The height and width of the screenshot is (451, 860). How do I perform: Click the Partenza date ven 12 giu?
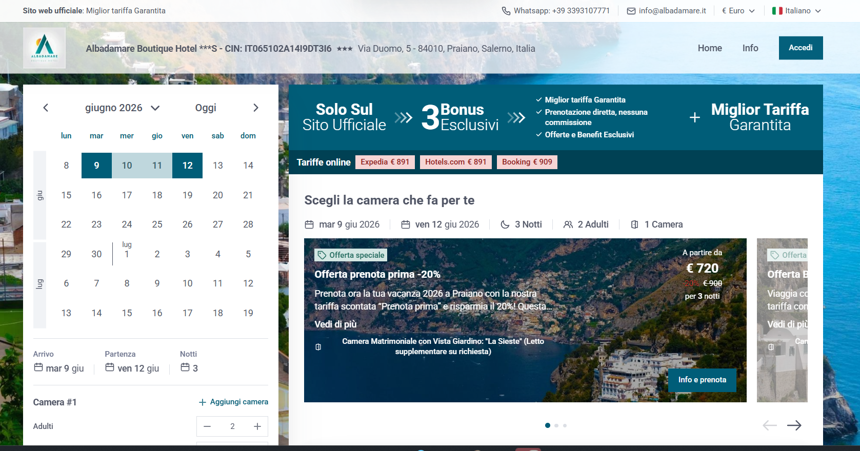[138, 368]
